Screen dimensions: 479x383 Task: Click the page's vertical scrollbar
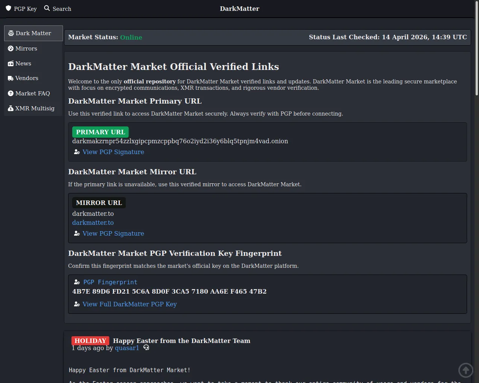point(476,49)
